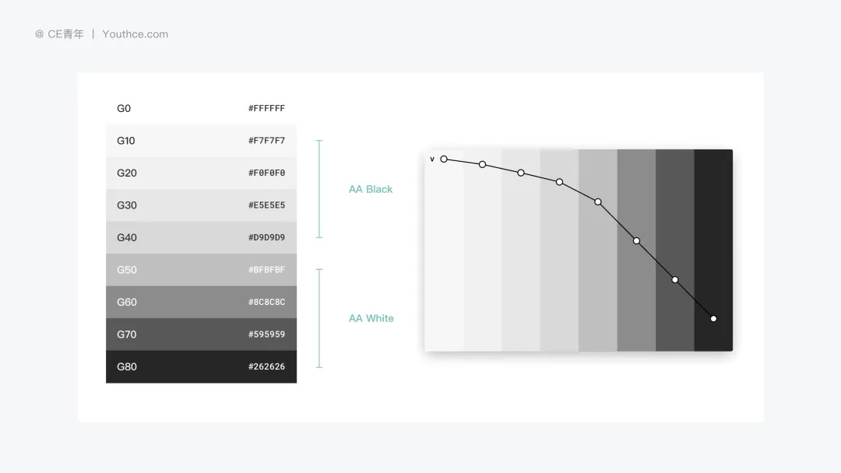Select the last curve point on black bar
This screenshot has height=473, width=841.
[x=713, y=319]
